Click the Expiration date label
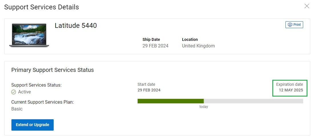The width and height of the screenshot is (314, 138). [289, 84]
